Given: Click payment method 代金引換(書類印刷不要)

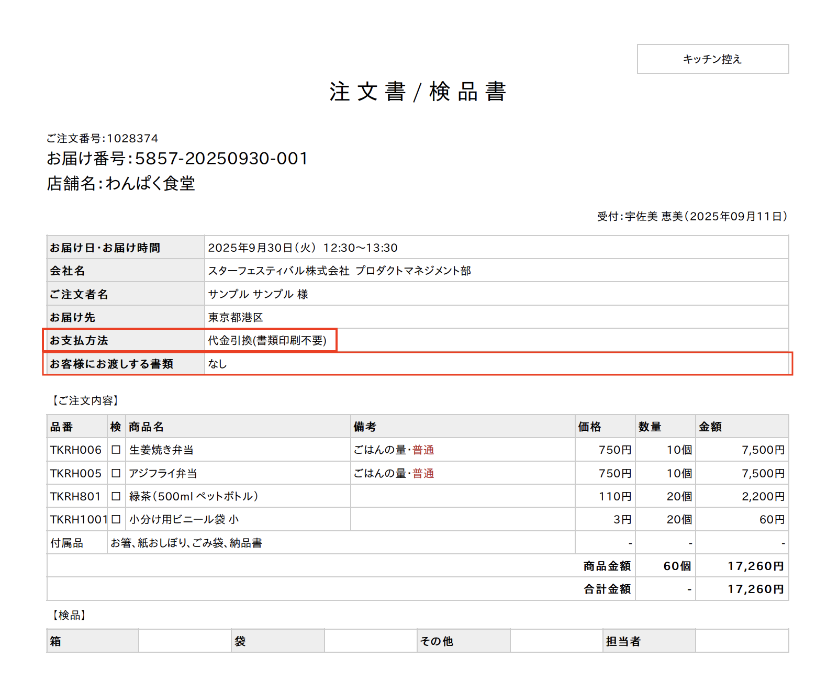Looking at the screenshot, I should (267, 340).
